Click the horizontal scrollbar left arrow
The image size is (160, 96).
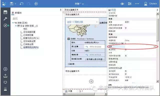pyautogui.click(x=64, y=94)
